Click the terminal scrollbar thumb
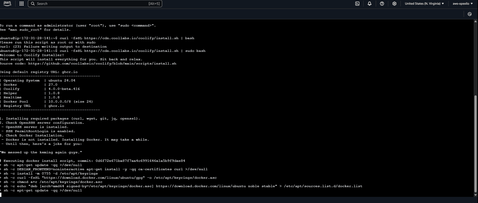 click(x=475, y=144)
